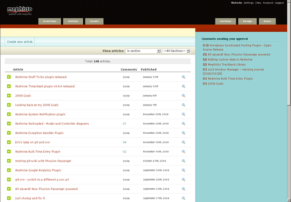Image resolution: width=291 pixels, height=202 pixels.
Task: Click magnifier for Redmine Exception Handler Plugin
Action: click(184, 133)
